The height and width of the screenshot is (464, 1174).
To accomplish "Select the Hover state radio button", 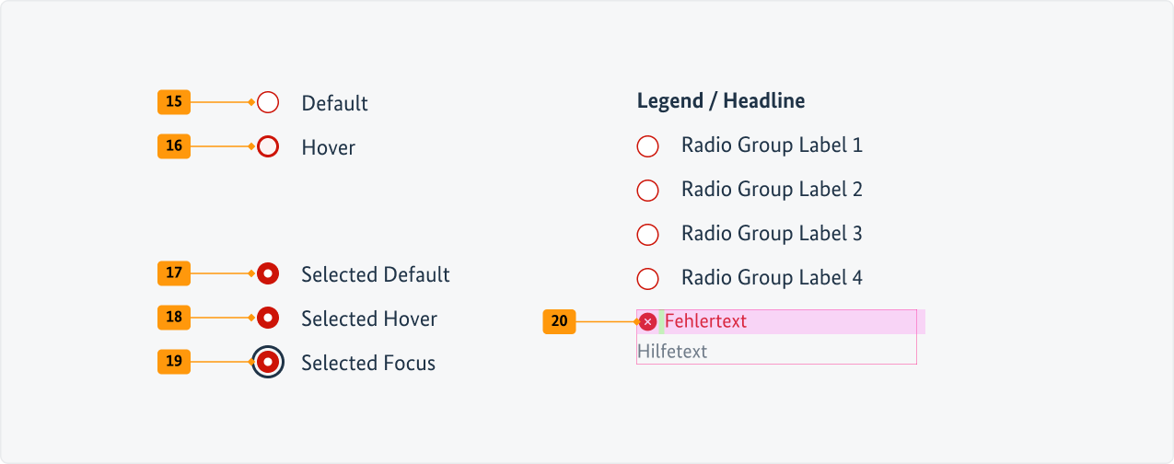I will click(x=268, y=146).
